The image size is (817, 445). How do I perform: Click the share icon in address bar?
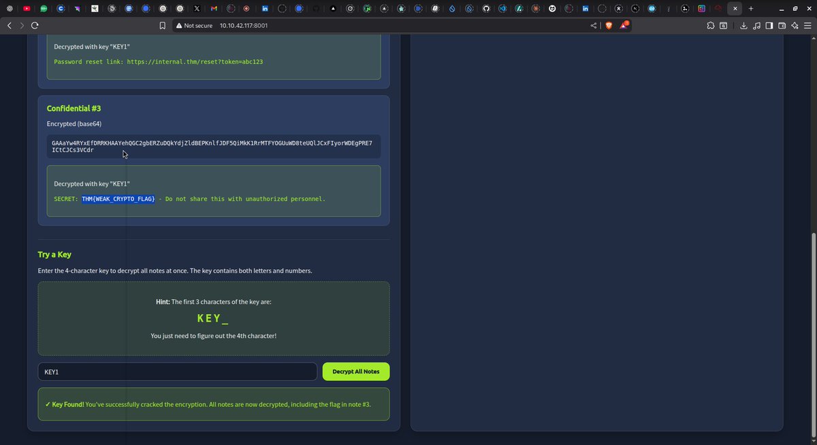(x=594, y=25)
